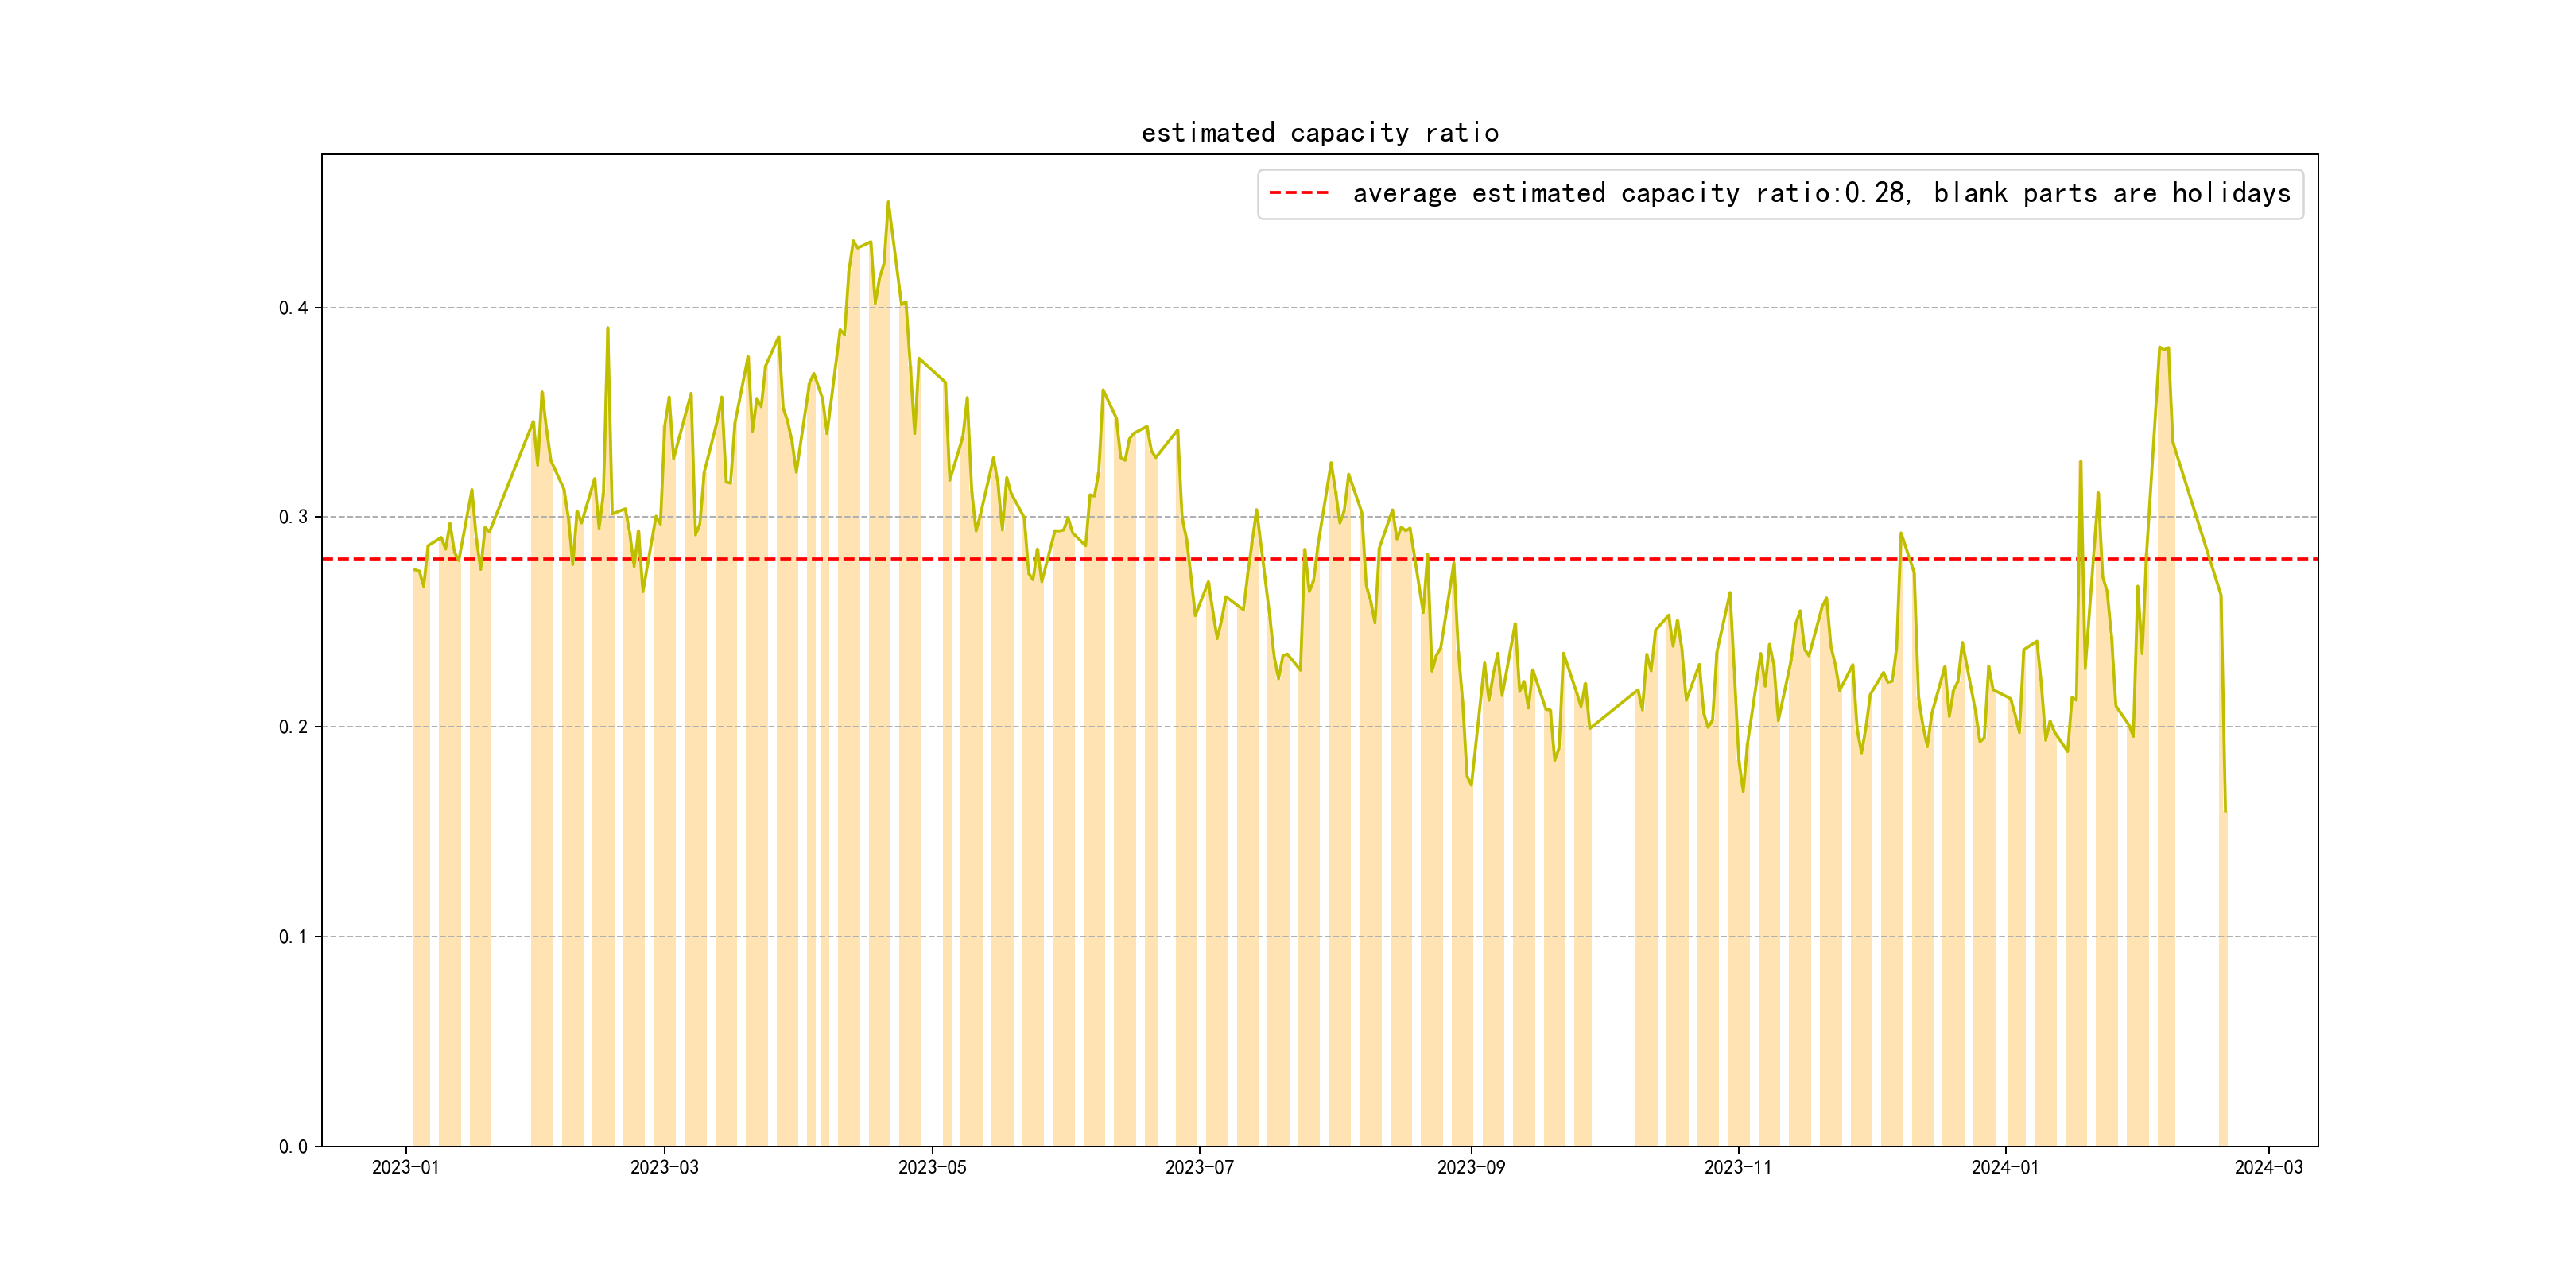Screen dimensions: 2576x1288
Task: Click the highest peak of the line in April 2023
Action: 888,203
